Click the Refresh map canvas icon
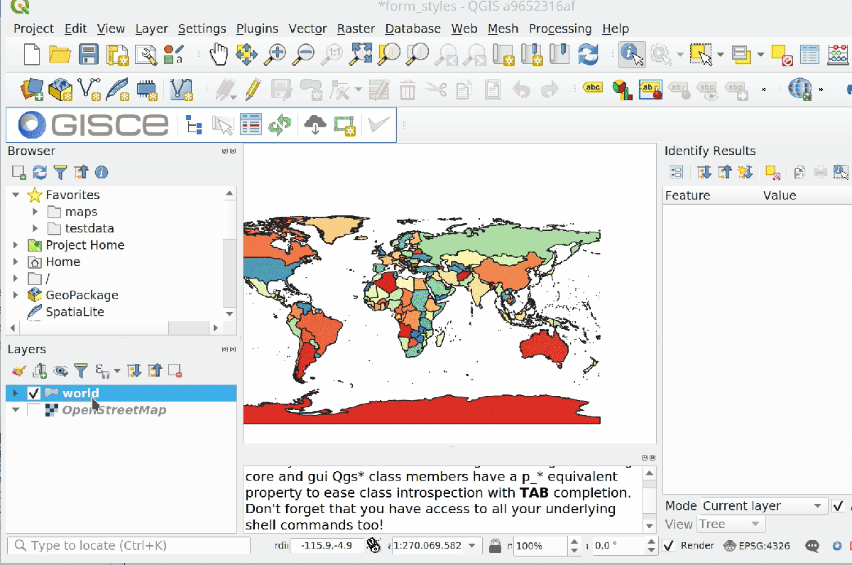Viewport: 852px width, 565px height. coord(588,54)
